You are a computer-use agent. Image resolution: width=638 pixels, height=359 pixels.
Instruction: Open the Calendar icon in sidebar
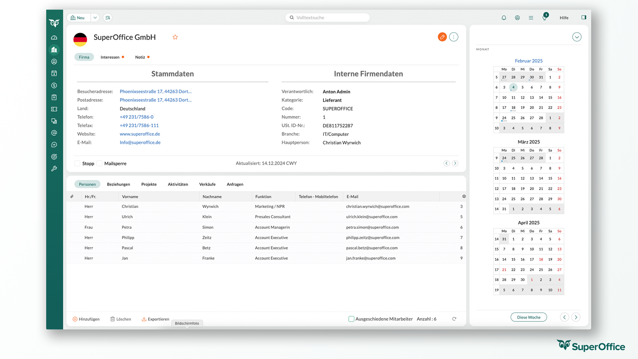pyautogui.click(x=54, y=73)
